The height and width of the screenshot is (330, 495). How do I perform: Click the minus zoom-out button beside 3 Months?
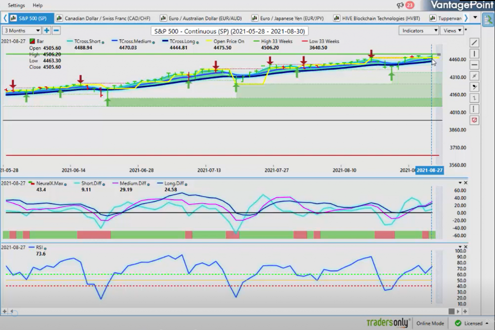coord(56,30)
